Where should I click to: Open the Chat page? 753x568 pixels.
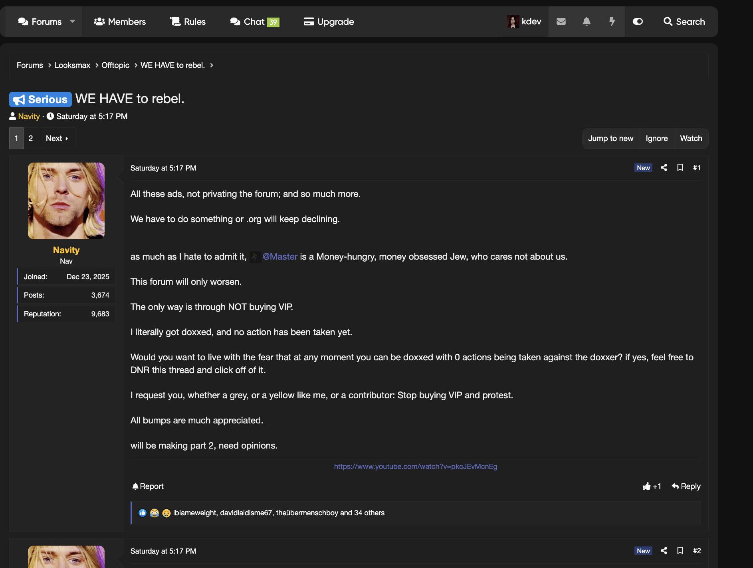tap(254, 22)
